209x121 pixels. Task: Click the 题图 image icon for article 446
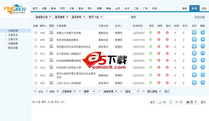[x=51, y=33]
